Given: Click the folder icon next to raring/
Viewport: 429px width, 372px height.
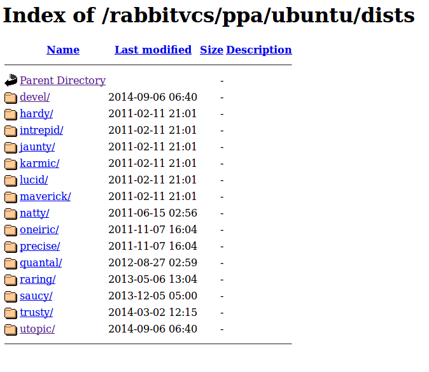Looking at the screenshot, I should pyautogui.click(x=11, y=280).
